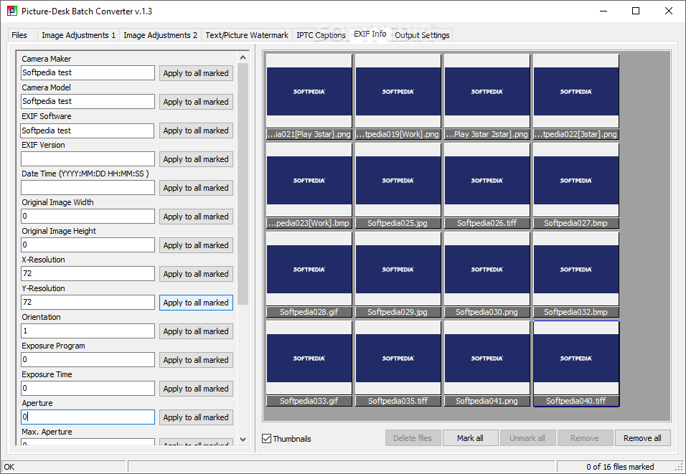Click the EXIF panel scroll-up arrow
686x474 pixels.
243,57
